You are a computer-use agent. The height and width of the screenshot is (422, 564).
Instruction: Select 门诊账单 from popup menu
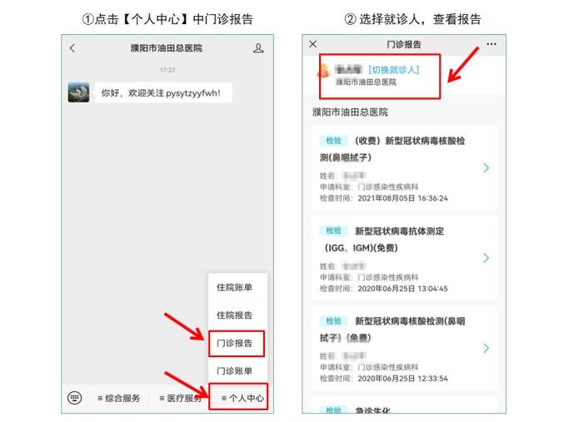pyautogui.click(x=235, y=370)
